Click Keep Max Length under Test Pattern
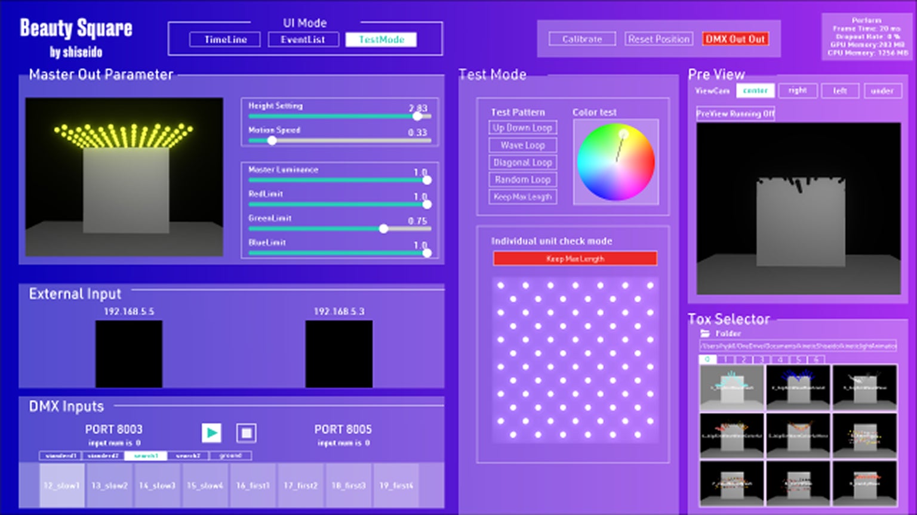Screen dimensions: 917x515 click(523, 197)
